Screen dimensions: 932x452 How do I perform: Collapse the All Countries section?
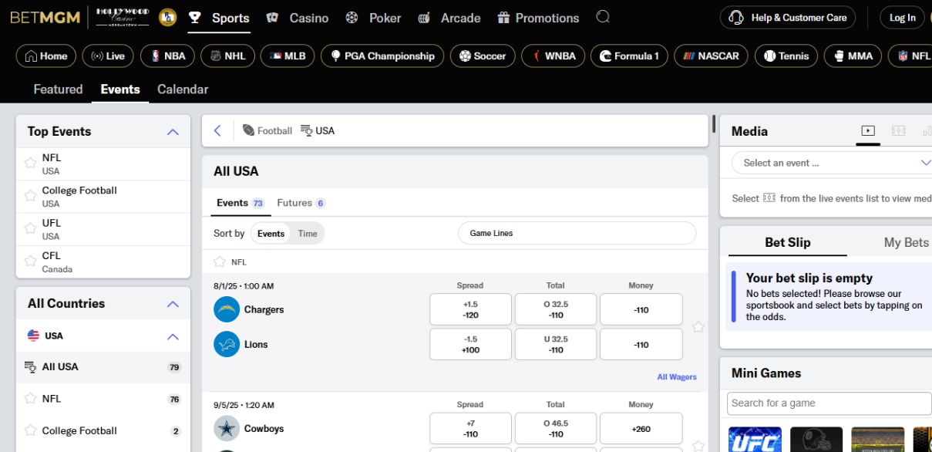[x=173, y=304]
